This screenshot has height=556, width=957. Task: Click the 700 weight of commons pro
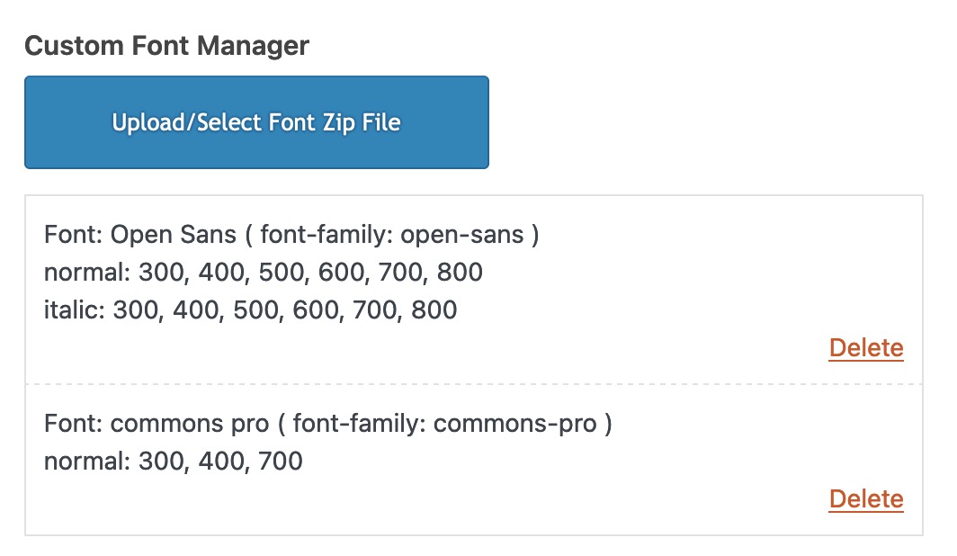click(x=280, y=462)
